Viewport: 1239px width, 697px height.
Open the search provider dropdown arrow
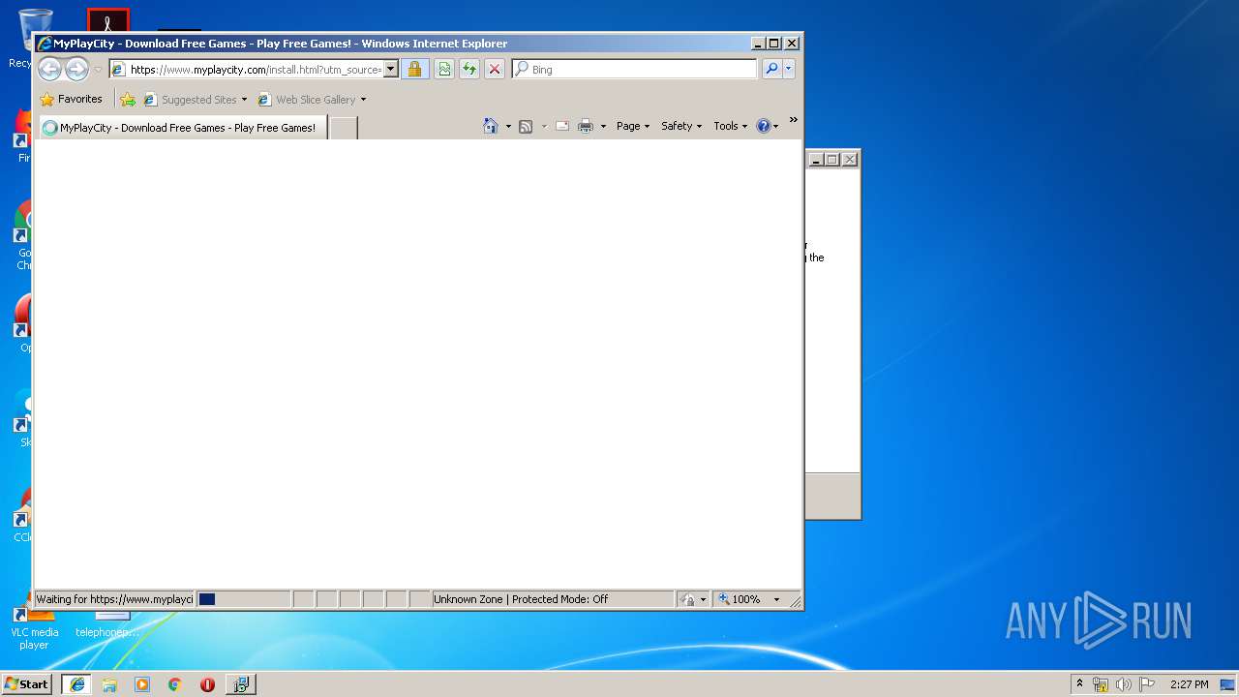[789, 70]
